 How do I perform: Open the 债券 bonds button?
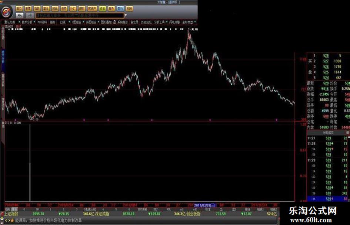[64, 8]
